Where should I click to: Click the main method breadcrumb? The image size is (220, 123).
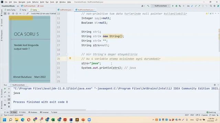coord(41,6)
